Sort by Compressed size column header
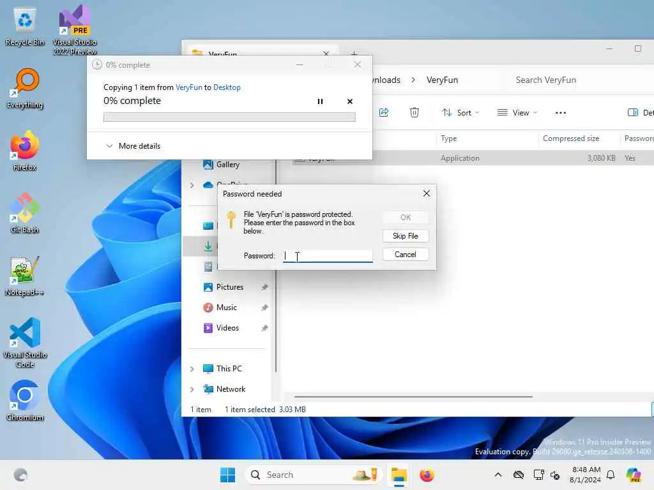This screenshot has height=490, width=654. tap(579, 138)
